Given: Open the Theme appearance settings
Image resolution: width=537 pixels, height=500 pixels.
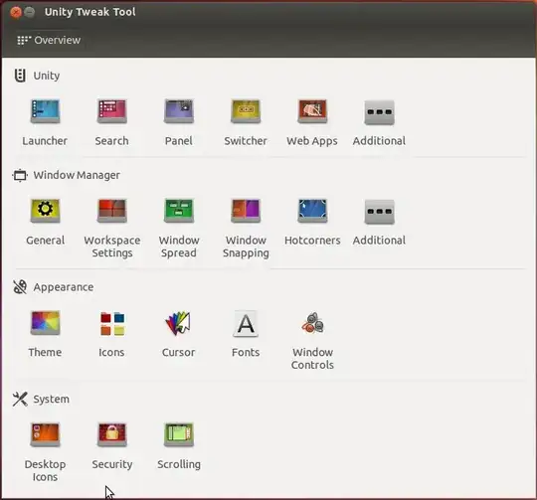Looking at the screenshot, I should click(x=45, y=334).
